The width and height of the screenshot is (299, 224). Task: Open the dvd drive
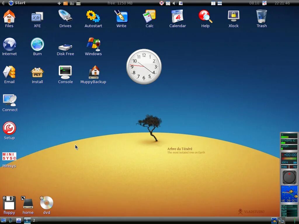46,202
